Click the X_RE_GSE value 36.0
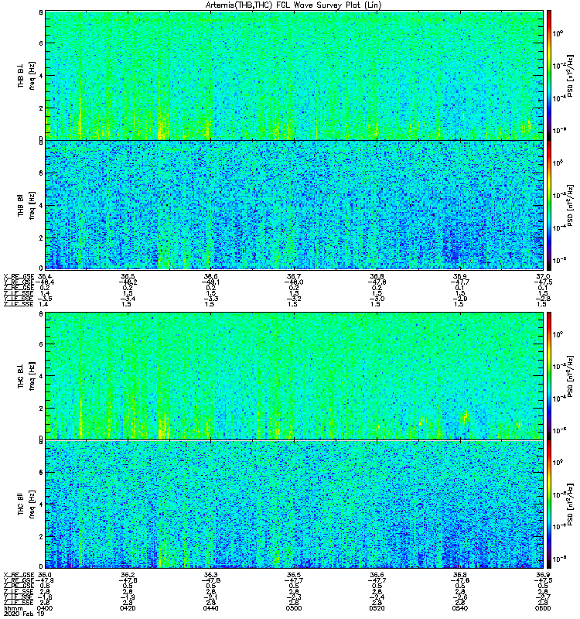 (x=45, y=575)
